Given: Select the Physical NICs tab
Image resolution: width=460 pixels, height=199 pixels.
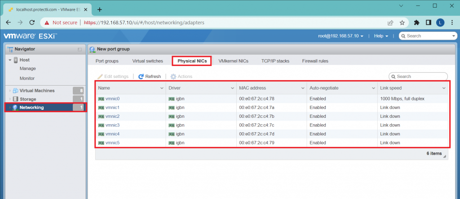Looking at the screenshot, I should point(192,61).
